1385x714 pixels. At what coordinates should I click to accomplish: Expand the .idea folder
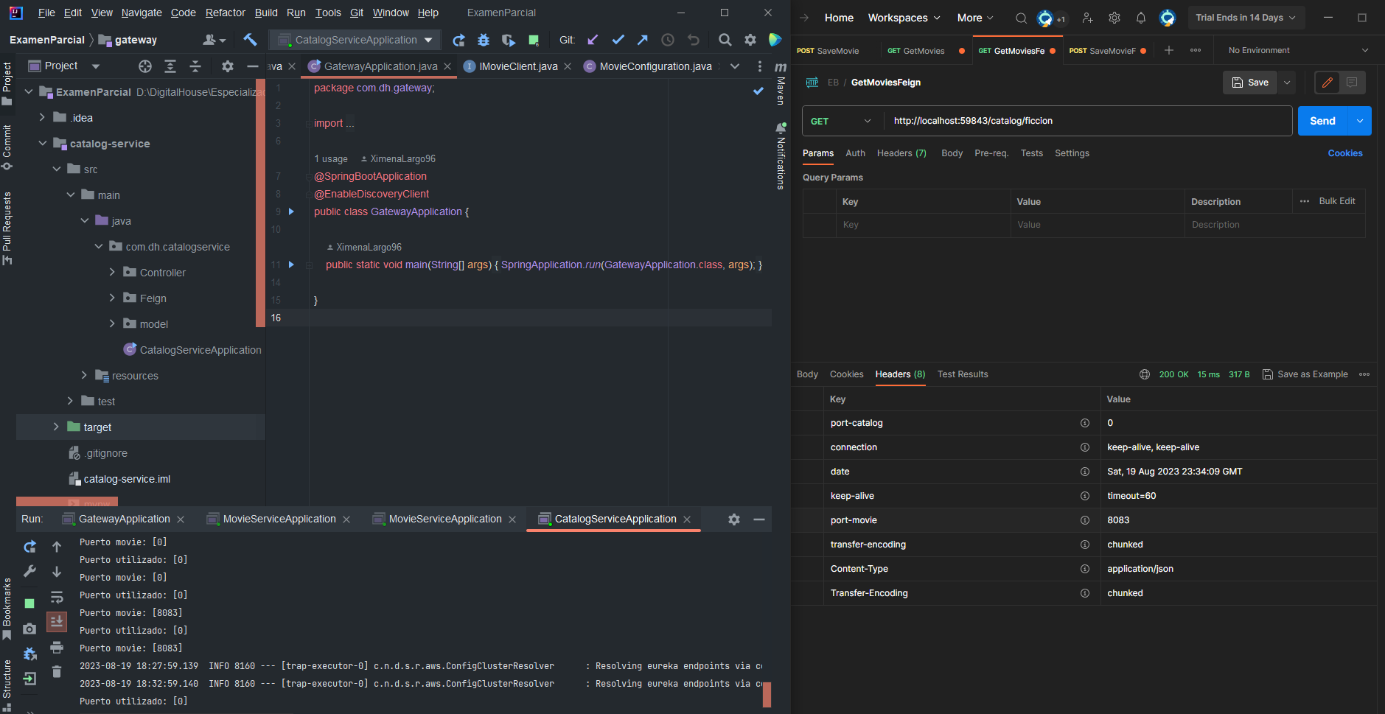pyautogui.click(x=42, y=118)
